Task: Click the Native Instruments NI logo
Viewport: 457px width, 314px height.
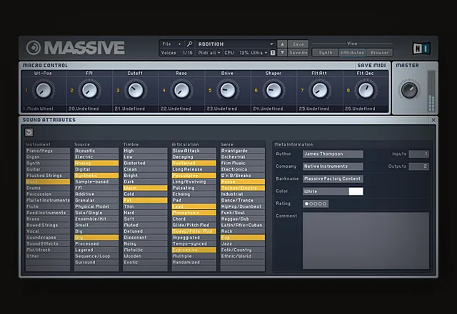Action: (421, 48)
